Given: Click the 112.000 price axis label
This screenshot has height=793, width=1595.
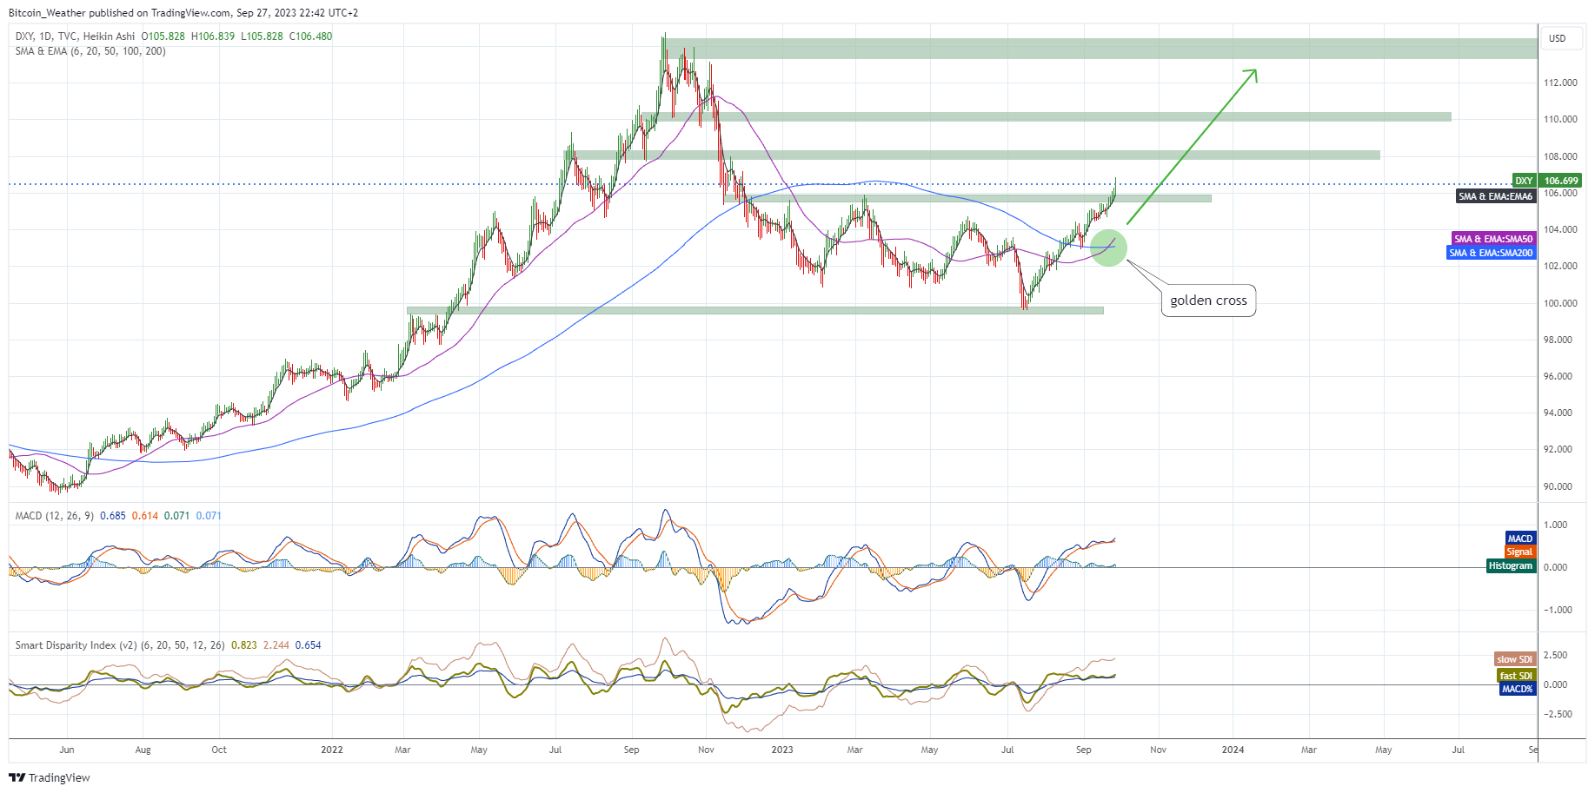Looking at the screenshot, I should [1560, 83].
